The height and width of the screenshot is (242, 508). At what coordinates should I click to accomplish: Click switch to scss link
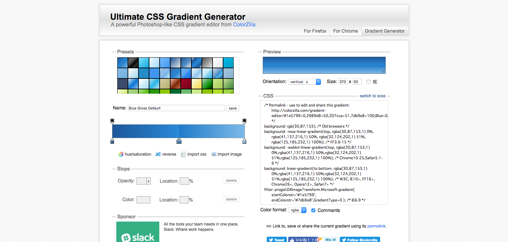coord(372,96)
